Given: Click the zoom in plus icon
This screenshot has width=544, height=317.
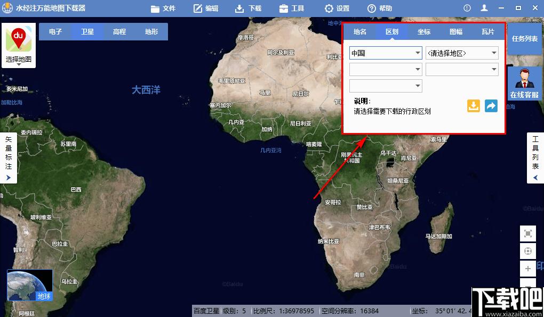Looking at the screenshot, I should pos(528,269).
